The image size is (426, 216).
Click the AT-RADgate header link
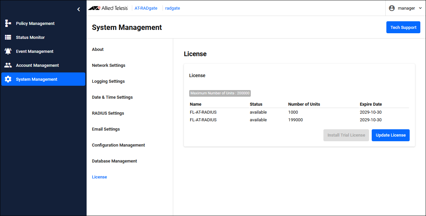(146, 8)
